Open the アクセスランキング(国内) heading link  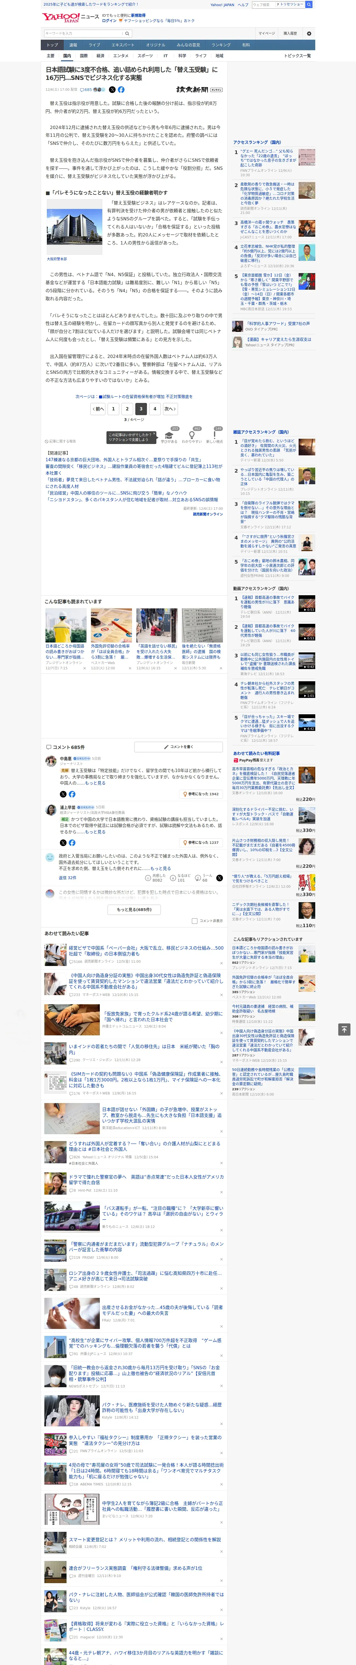(256, 142)
